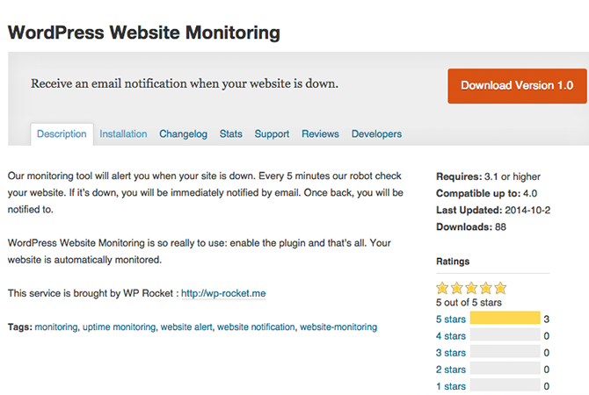Select the 2 stars reviews link
Viewport: 589px width, 395px height.
coord(451,370)
